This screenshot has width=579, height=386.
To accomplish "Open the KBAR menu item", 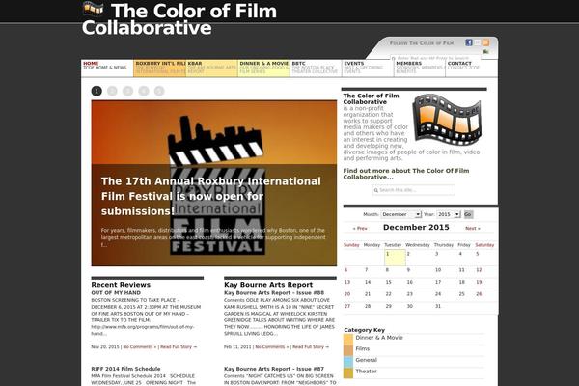I will tap(211, 68).
